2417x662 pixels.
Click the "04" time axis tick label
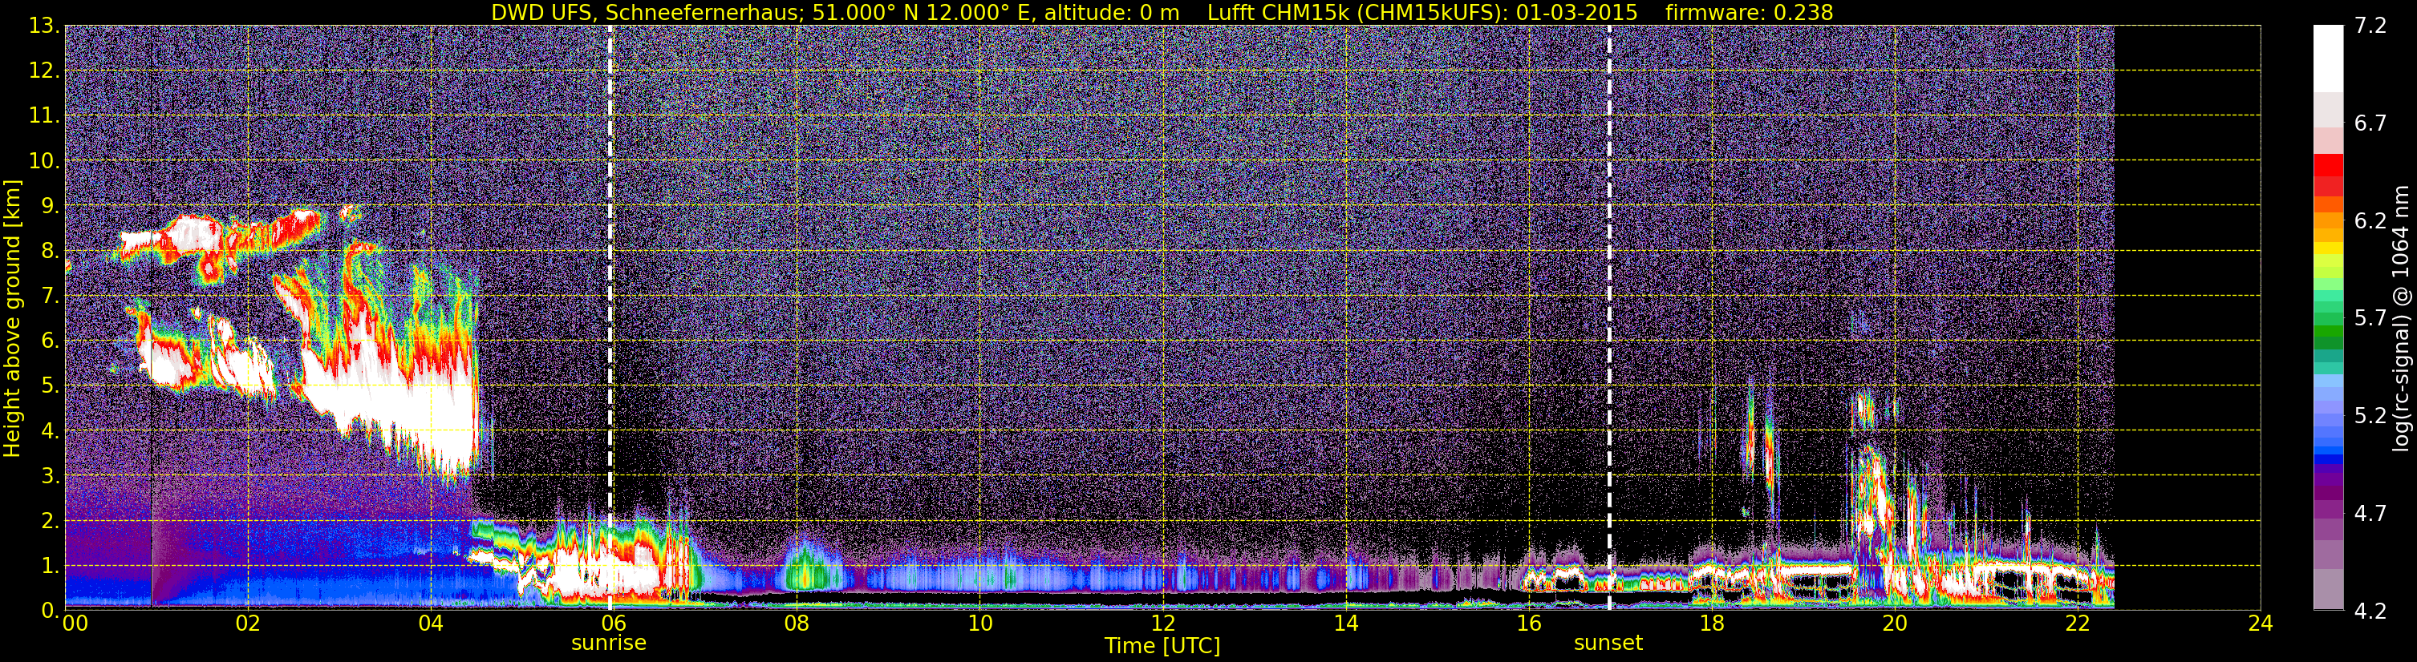click(431, 624)
